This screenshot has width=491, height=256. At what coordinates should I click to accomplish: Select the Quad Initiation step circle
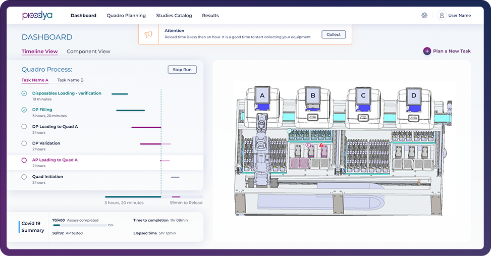point(24,177)
